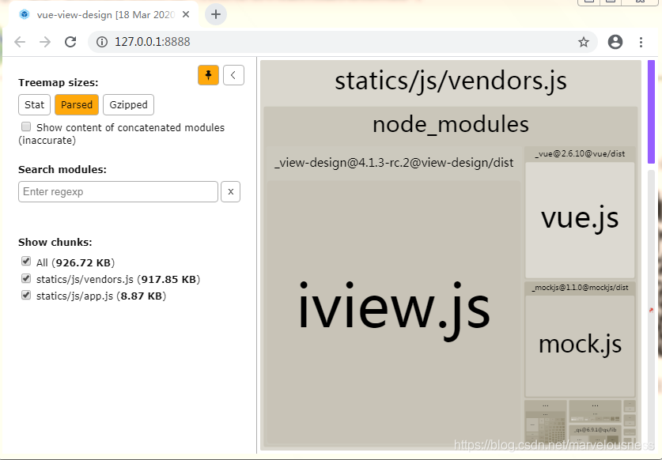Image resolution: width=662 pixels, height=460 pixels.
Task: Click the _view-design@4.1.3-rc.2@view-design/dist header
Action: [394, 163]
